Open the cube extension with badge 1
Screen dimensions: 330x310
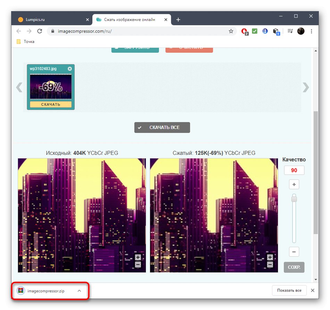(276, 32)
